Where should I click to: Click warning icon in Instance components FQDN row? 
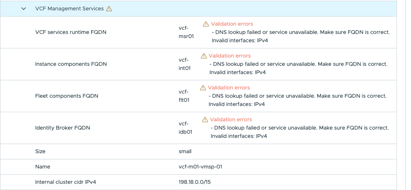(204, 56)
